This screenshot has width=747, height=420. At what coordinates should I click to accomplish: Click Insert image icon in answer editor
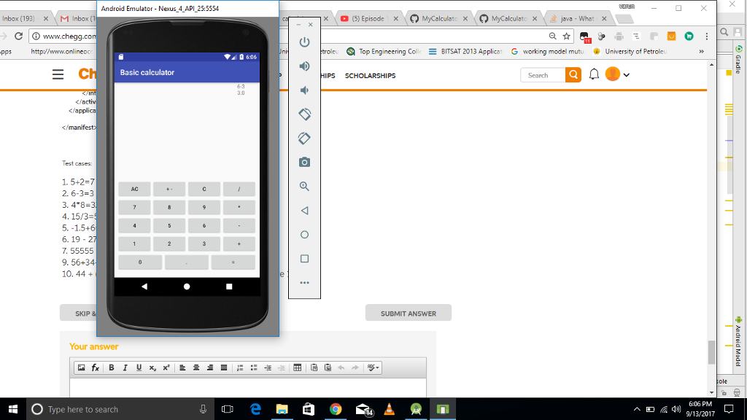(x=82, y=367)
